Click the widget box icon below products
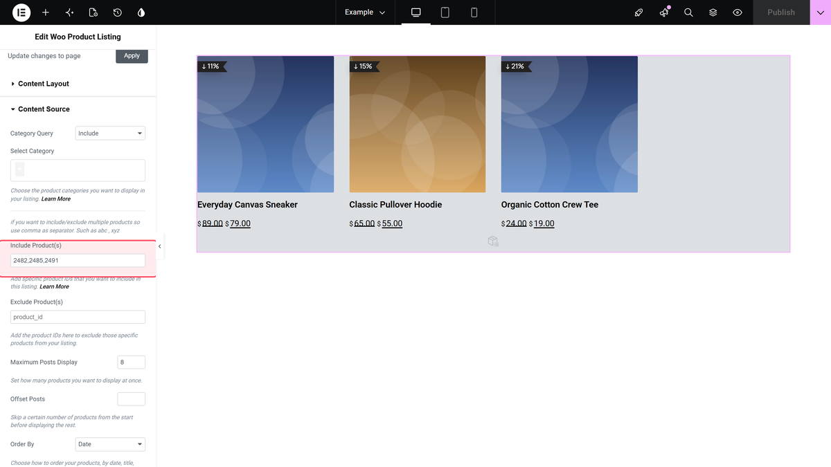This screenshot has height=467, width=831. [493, 241]
